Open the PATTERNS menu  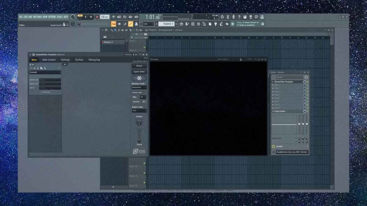[x=37, y=17]
